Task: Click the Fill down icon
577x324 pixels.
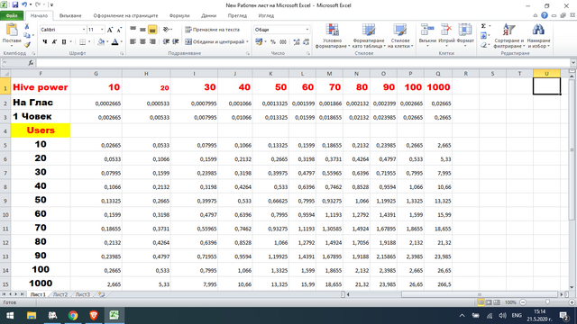Action: point(483,36)
